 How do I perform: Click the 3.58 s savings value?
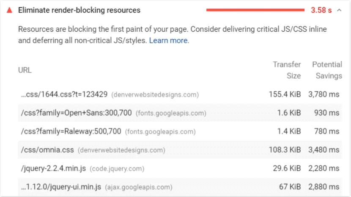[321, 10]
